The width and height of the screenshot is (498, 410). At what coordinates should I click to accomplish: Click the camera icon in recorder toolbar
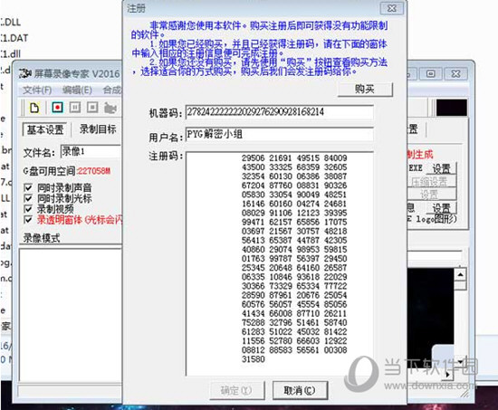coord(110,108)
